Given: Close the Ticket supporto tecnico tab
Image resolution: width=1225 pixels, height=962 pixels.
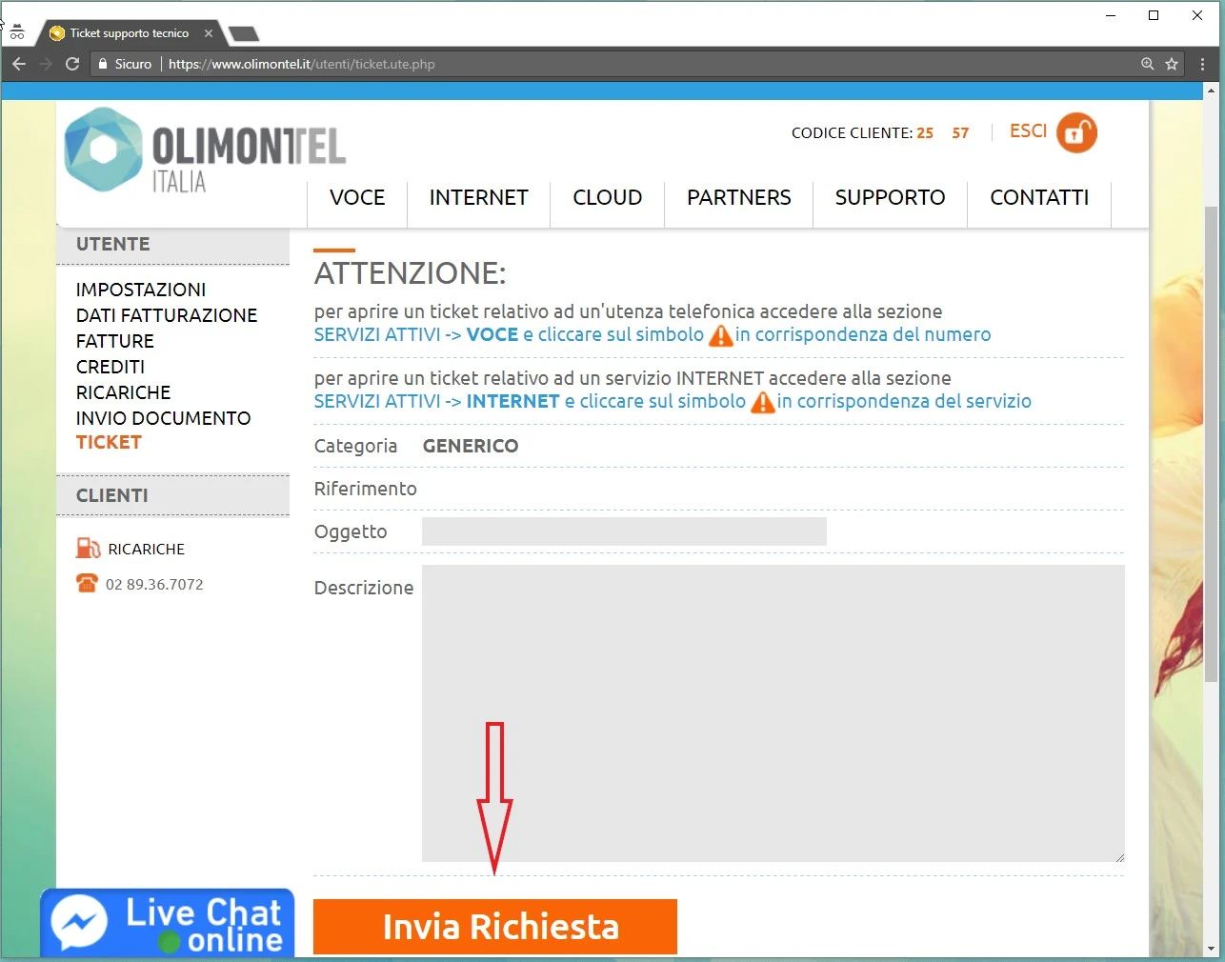Looking at the screenshot, I should click(209, 33).
